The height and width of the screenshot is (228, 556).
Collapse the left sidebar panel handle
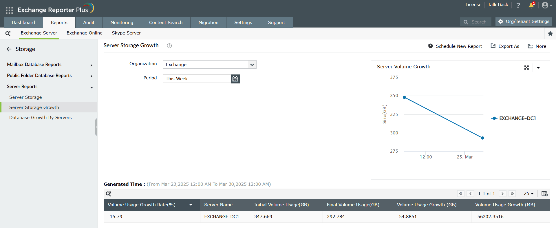[x=96, y=127]
